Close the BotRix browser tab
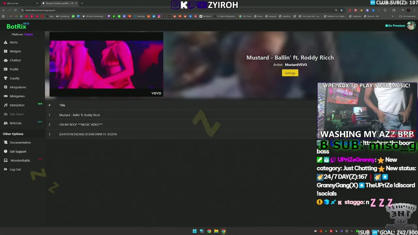The image size is (418, 235). 76,3
